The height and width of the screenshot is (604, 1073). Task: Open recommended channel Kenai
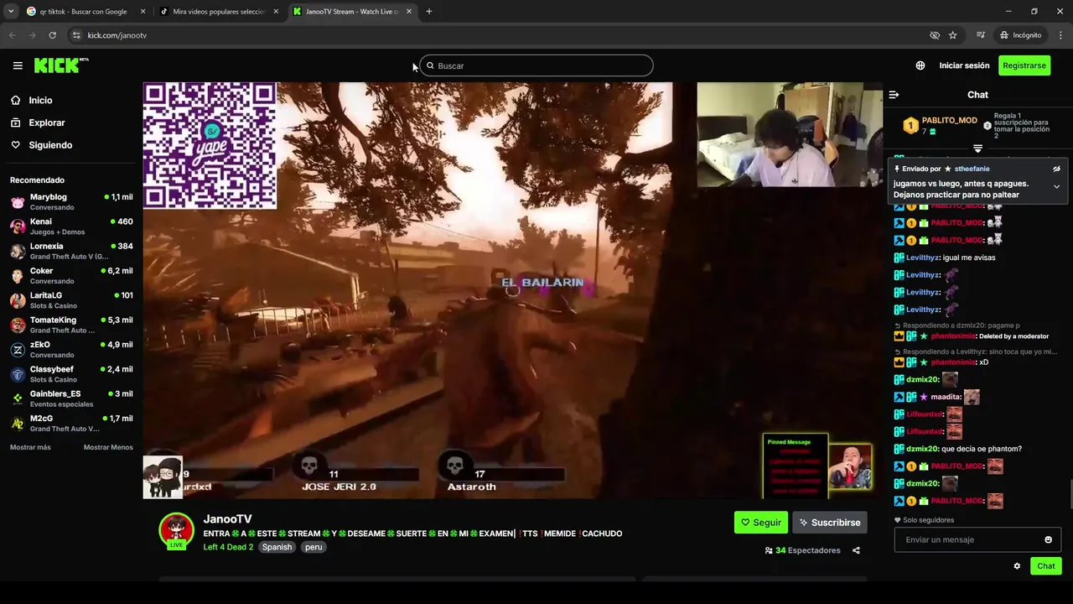click(71, 226)
